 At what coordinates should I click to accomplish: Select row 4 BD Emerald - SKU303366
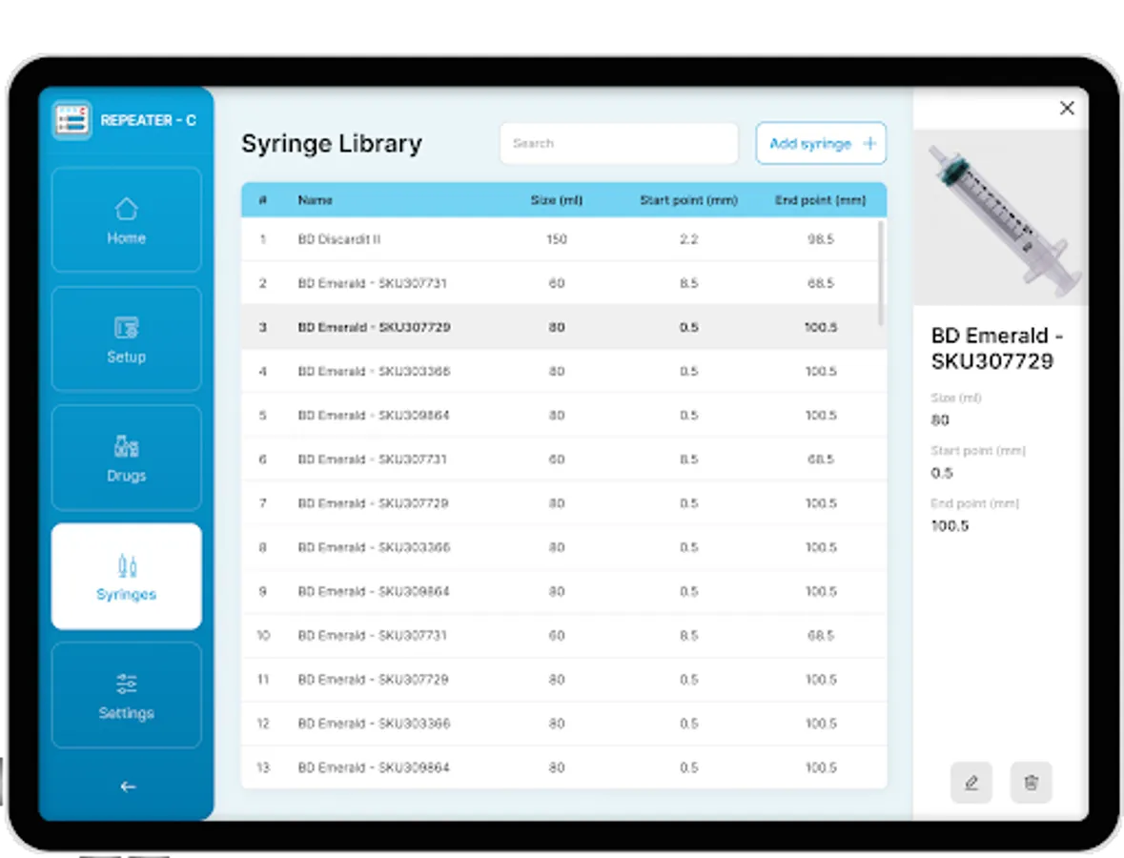point(563,371)
